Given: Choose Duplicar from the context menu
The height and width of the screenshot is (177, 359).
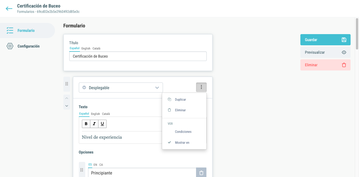Looking at the screenshot, I should [184, 100].
